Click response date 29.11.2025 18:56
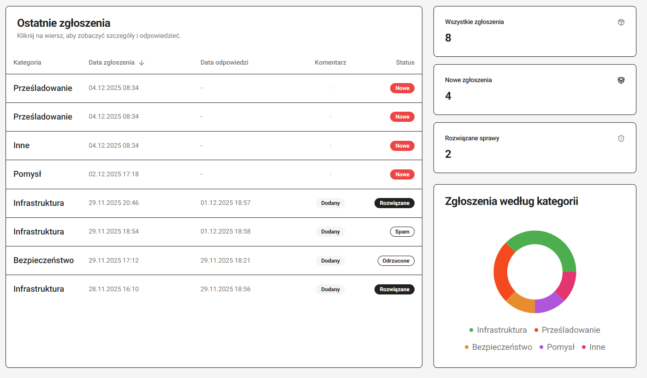Image resolution: width=647 pixels, height=378 pixels. [226, 289]
